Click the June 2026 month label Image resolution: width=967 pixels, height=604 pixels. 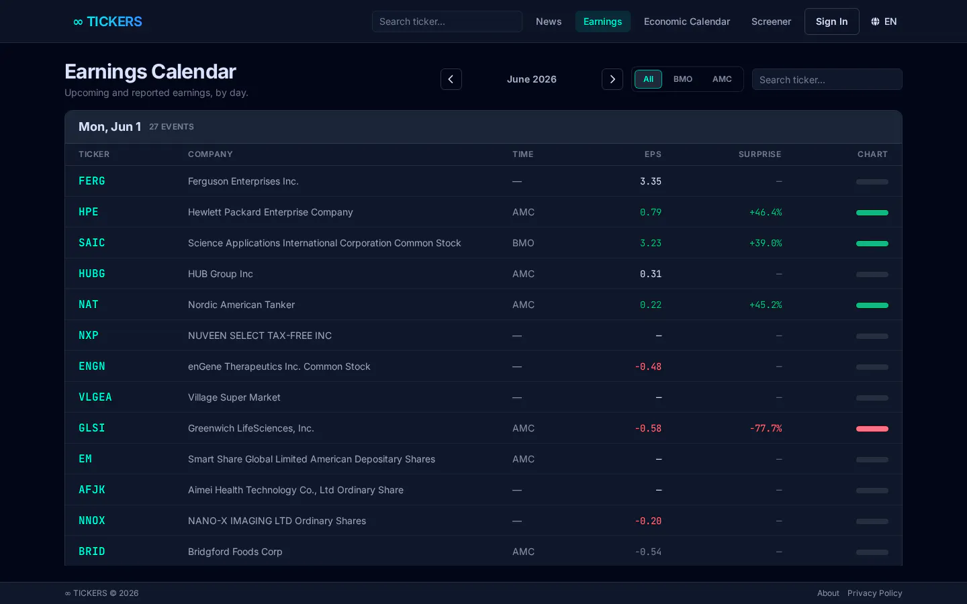pos(532,79)
